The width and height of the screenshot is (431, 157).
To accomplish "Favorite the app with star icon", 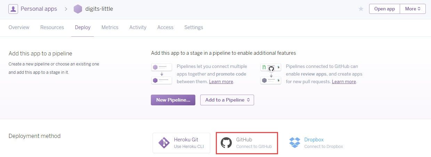I will click(361, 9).
